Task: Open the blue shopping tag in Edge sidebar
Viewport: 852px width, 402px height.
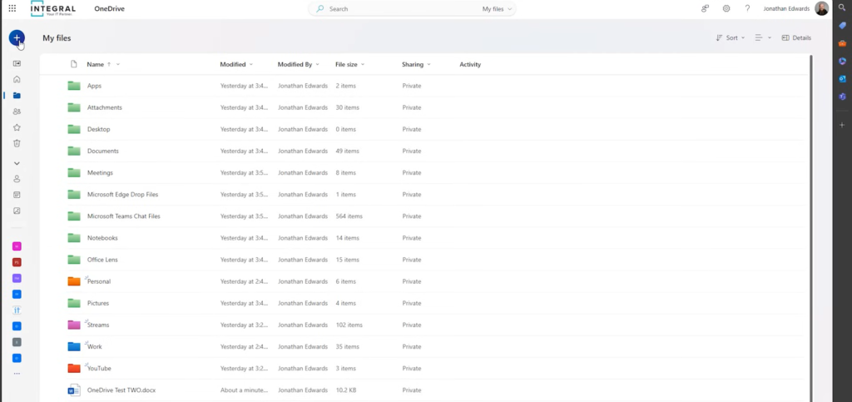Action: pyautogui.click(x=842, y=26)
